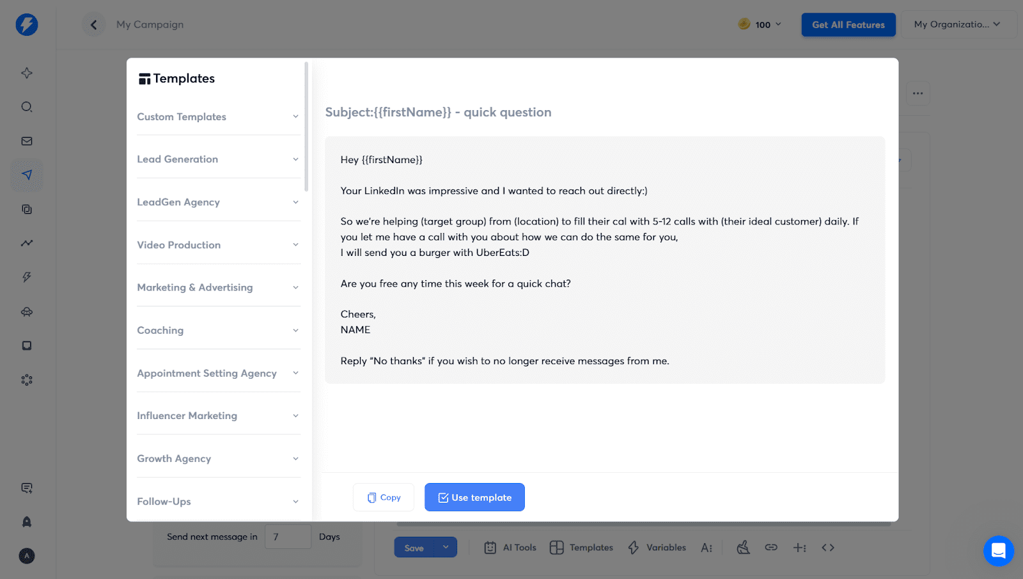Open the analytics trend icon in sidebar
This screenshot has height=579, width=1023.
[x=27, y=243]
